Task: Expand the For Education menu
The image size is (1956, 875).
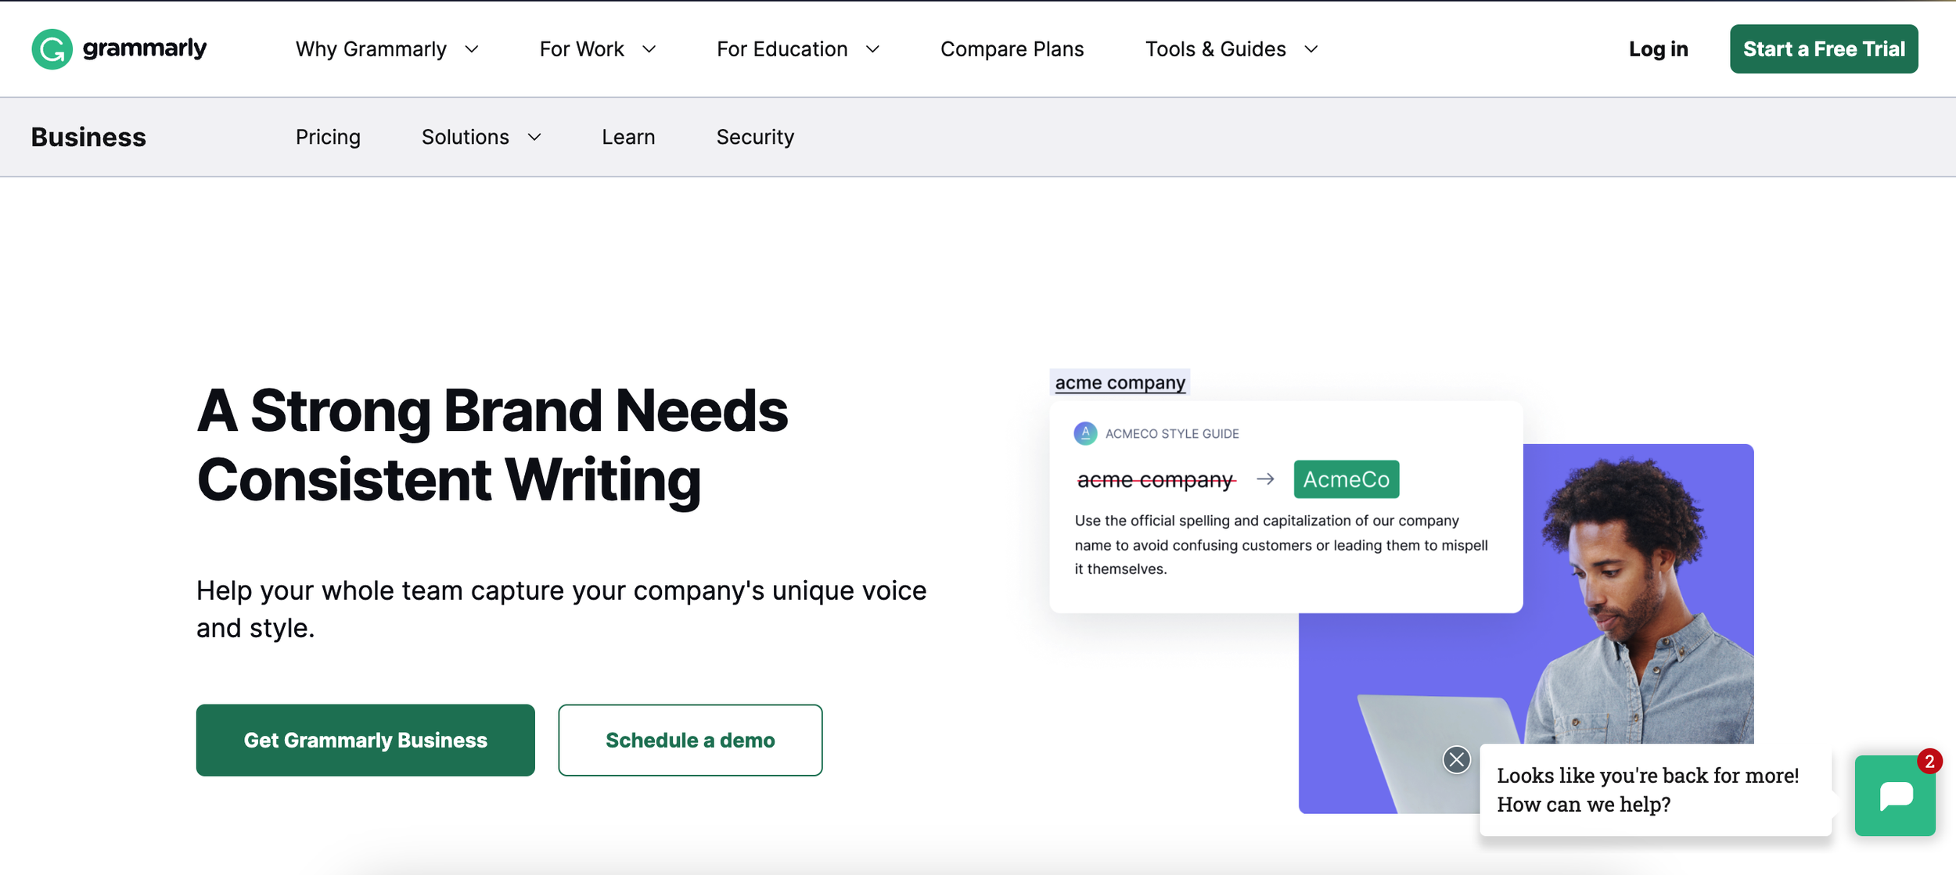Action: point(797,49)
